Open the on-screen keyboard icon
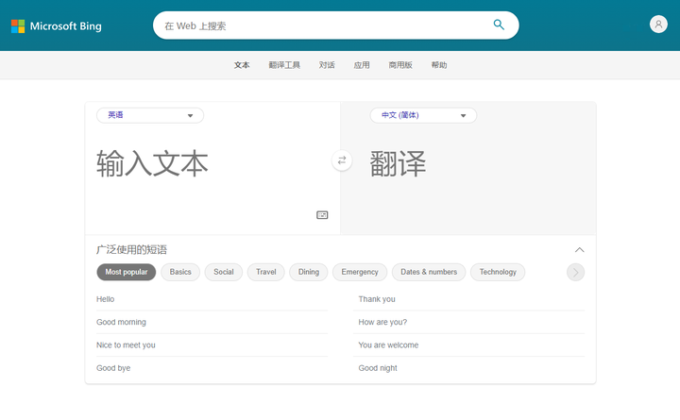The image size is (680, 420). pos(322,215)
